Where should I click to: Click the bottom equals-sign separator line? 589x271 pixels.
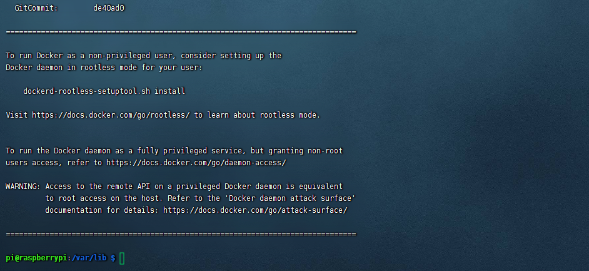coord(181,235)
